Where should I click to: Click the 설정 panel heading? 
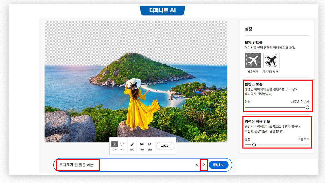coord(248,29)
